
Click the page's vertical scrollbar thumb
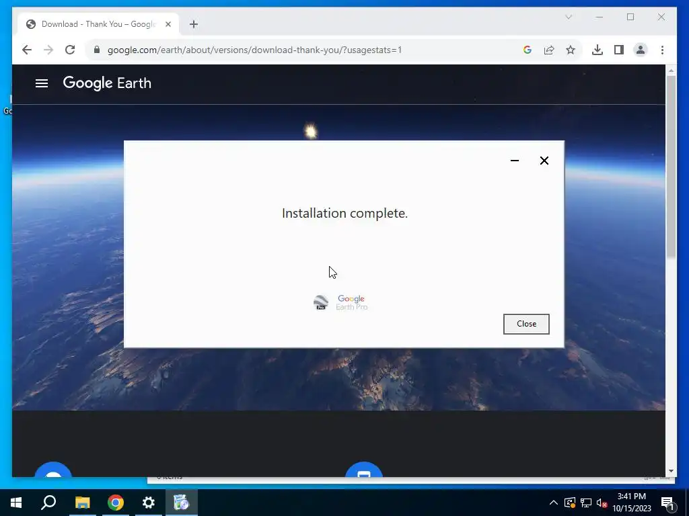click(671, 167)
